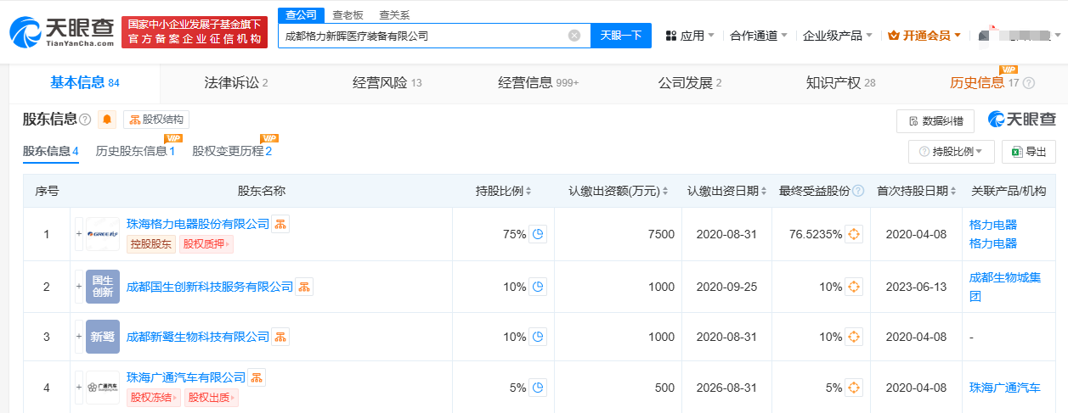The image size is (1068, 413).
Task: Click the orange bell alert icon beside 股东信息
Action: coord(107,120)
